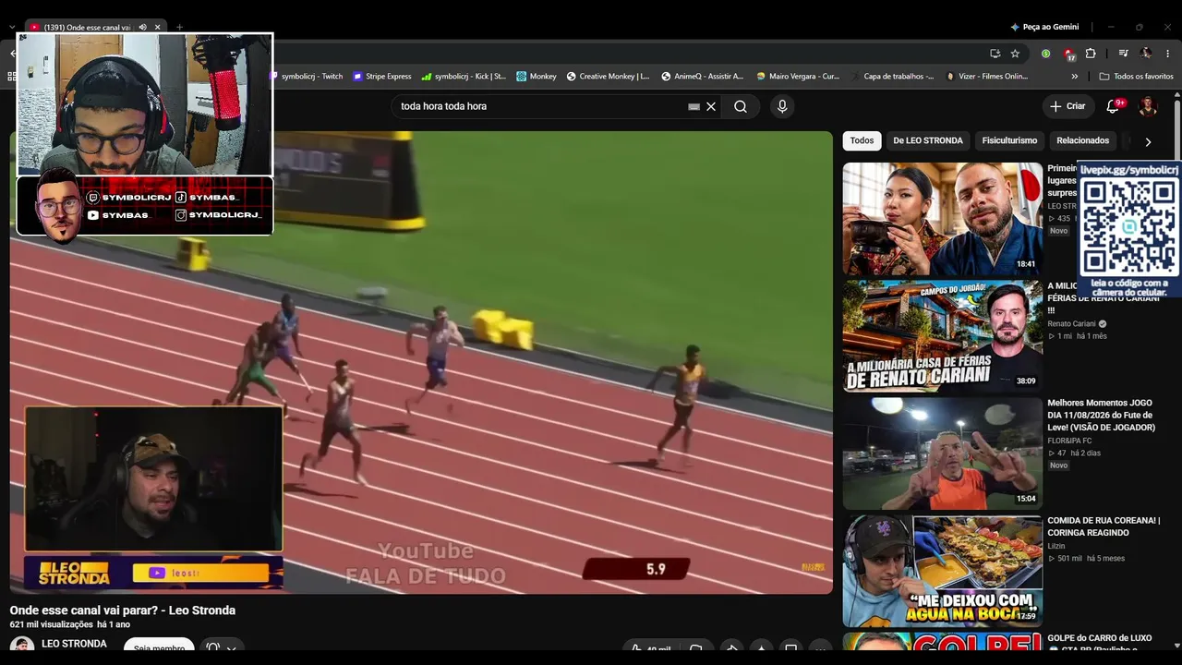1182x665 pixels.
Task: Open the 'Todos os favoritos' bookmarks folder
Action: (1136, 77)
